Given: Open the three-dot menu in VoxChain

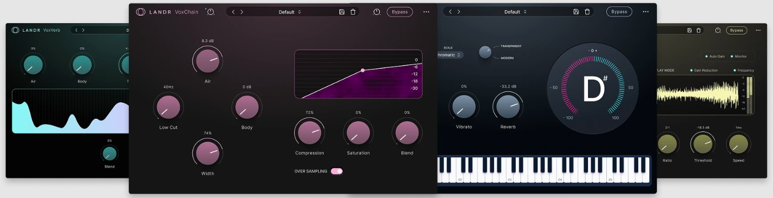Looking at the screenshot, I should pyautogui.click(x=426, y=12).
